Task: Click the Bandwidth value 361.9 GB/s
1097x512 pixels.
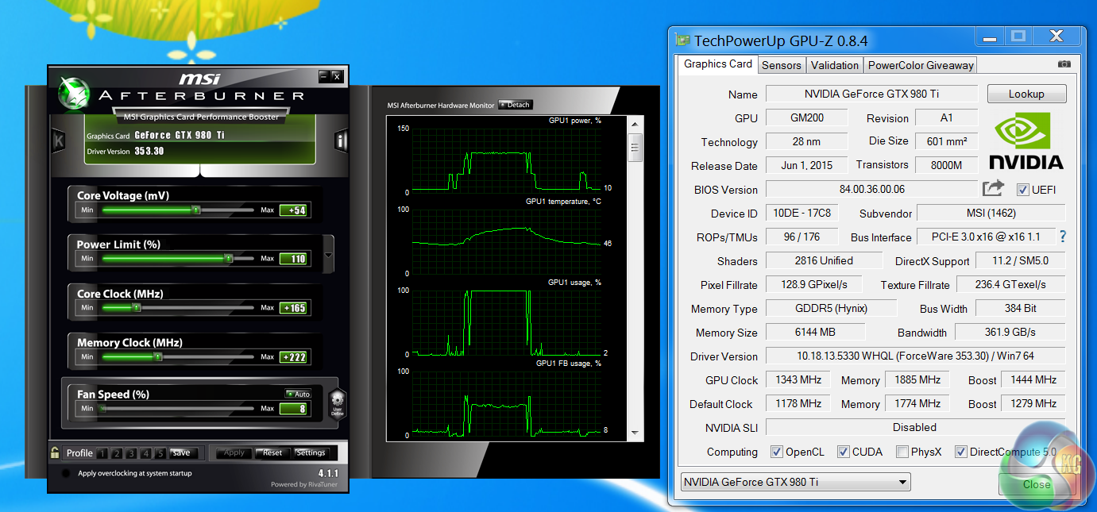Action: [x=1010, y=332]
